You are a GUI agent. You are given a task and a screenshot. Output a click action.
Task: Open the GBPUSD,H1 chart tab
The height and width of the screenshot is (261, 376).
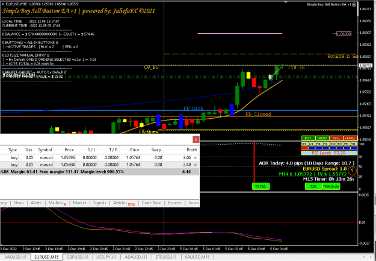(78, 257)
